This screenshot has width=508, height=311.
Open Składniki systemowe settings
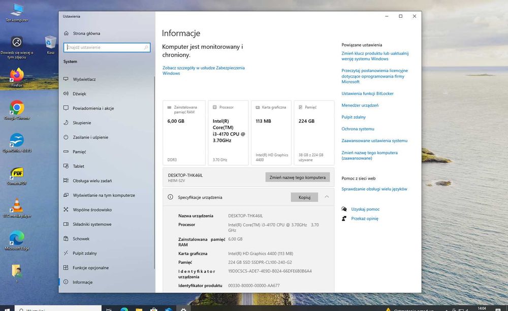tap(91, 224)
